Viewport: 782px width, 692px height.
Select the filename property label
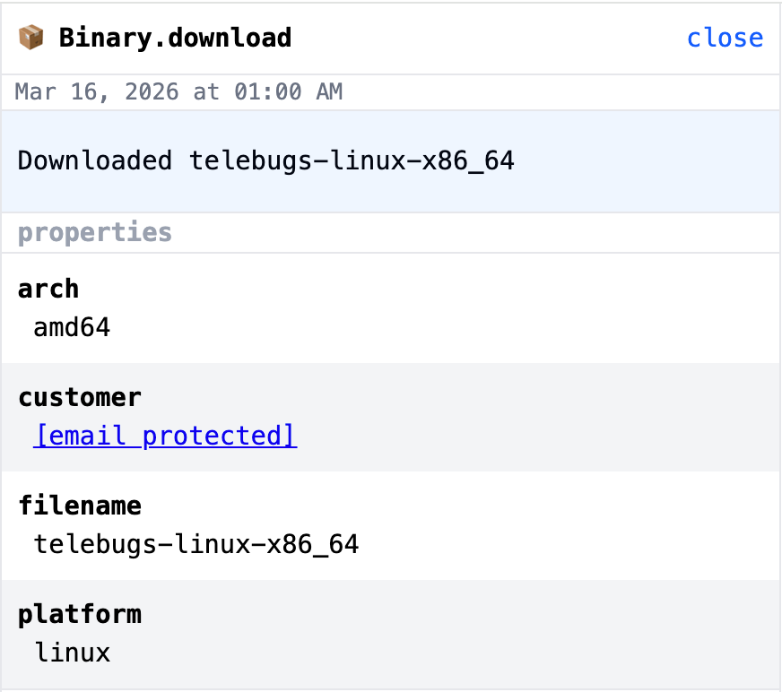coord(80,506)
